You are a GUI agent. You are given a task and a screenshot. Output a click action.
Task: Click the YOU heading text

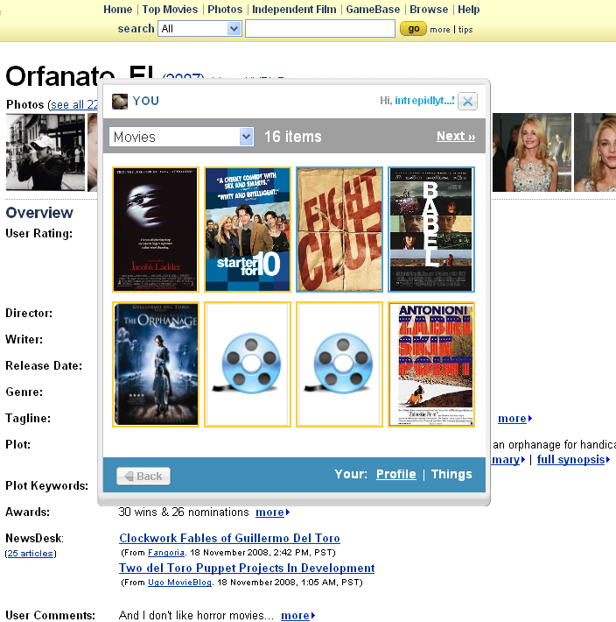(x=146, y=101)
